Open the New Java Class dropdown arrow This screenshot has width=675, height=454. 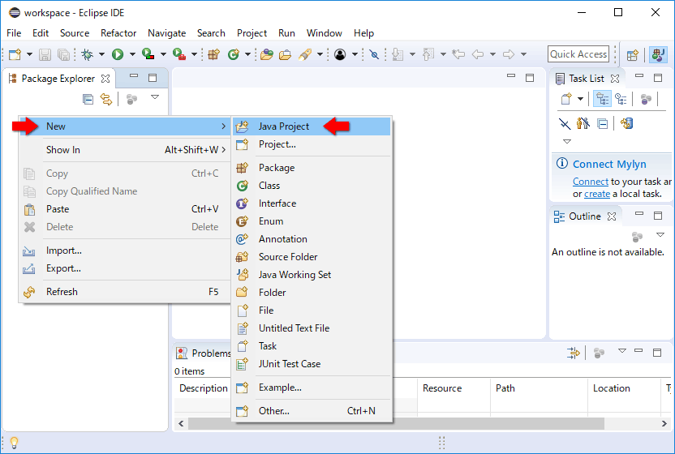(247, 54)
